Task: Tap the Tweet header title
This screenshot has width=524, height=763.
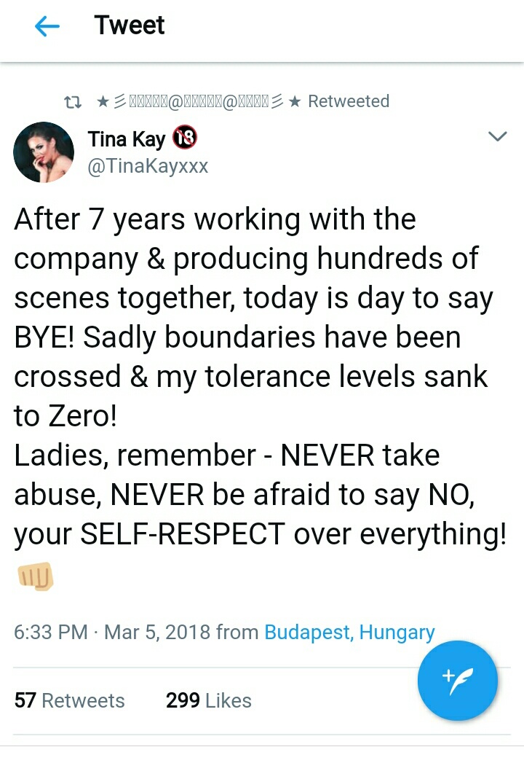Action: tap(130, 26)
